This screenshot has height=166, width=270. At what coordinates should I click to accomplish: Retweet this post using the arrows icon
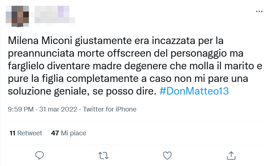pos(103,155)
